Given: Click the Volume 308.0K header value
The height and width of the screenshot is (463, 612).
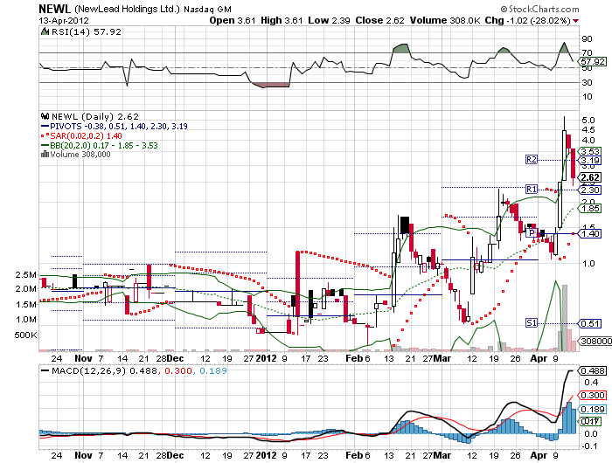Looking at the screenshot, I should point(445,20).
